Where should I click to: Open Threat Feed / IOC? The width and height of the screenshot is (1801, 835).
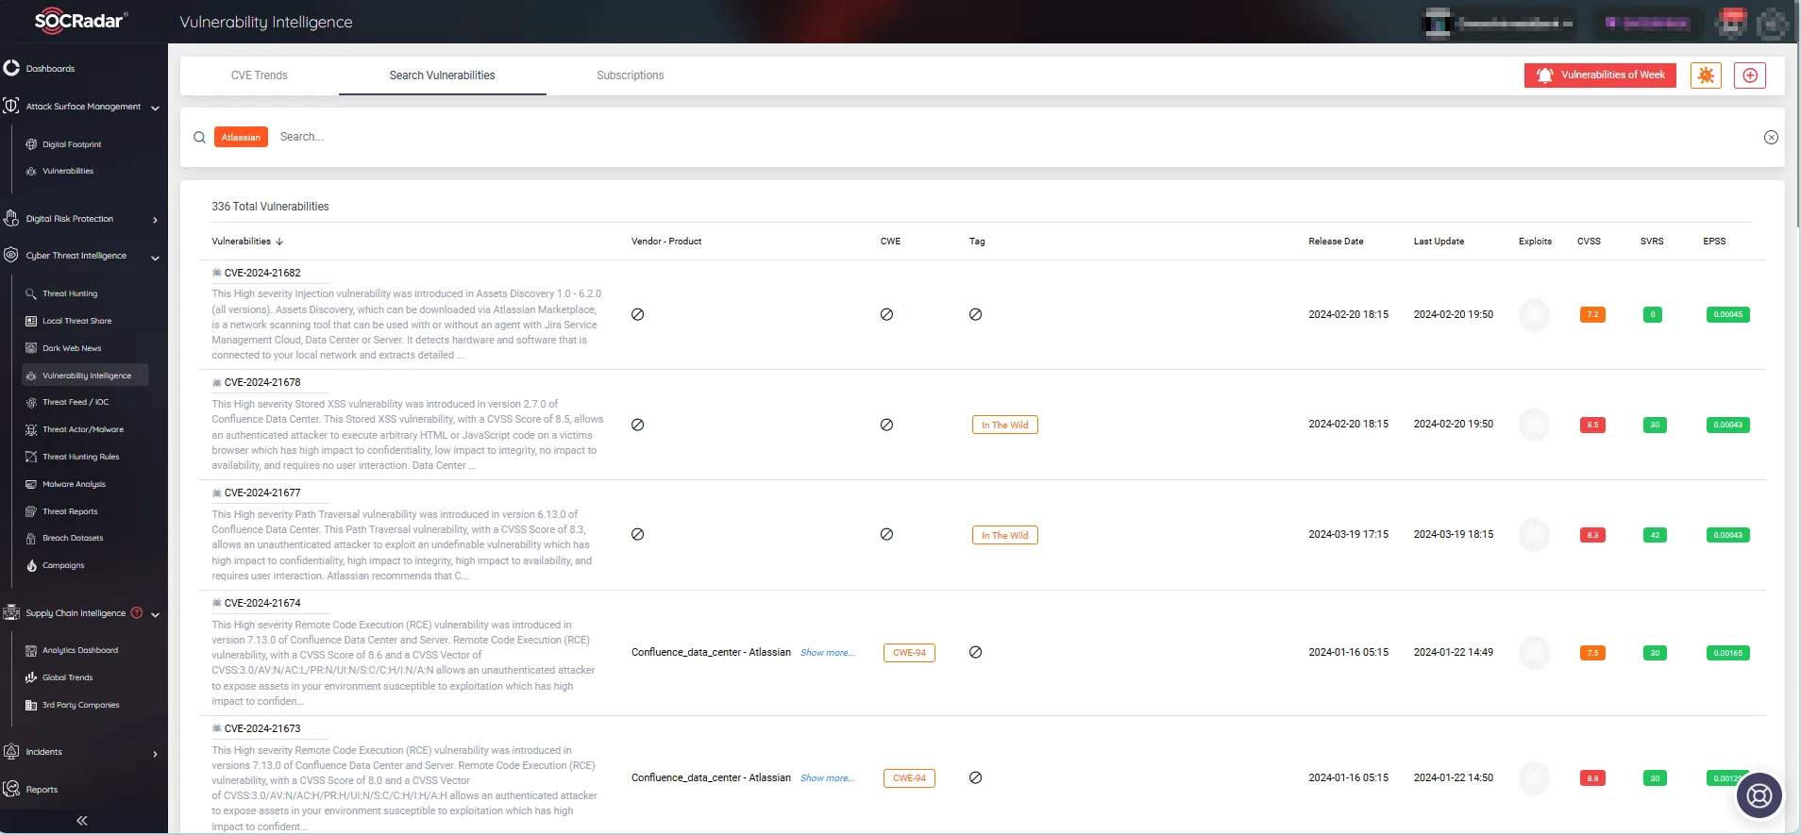coord(75,402)
